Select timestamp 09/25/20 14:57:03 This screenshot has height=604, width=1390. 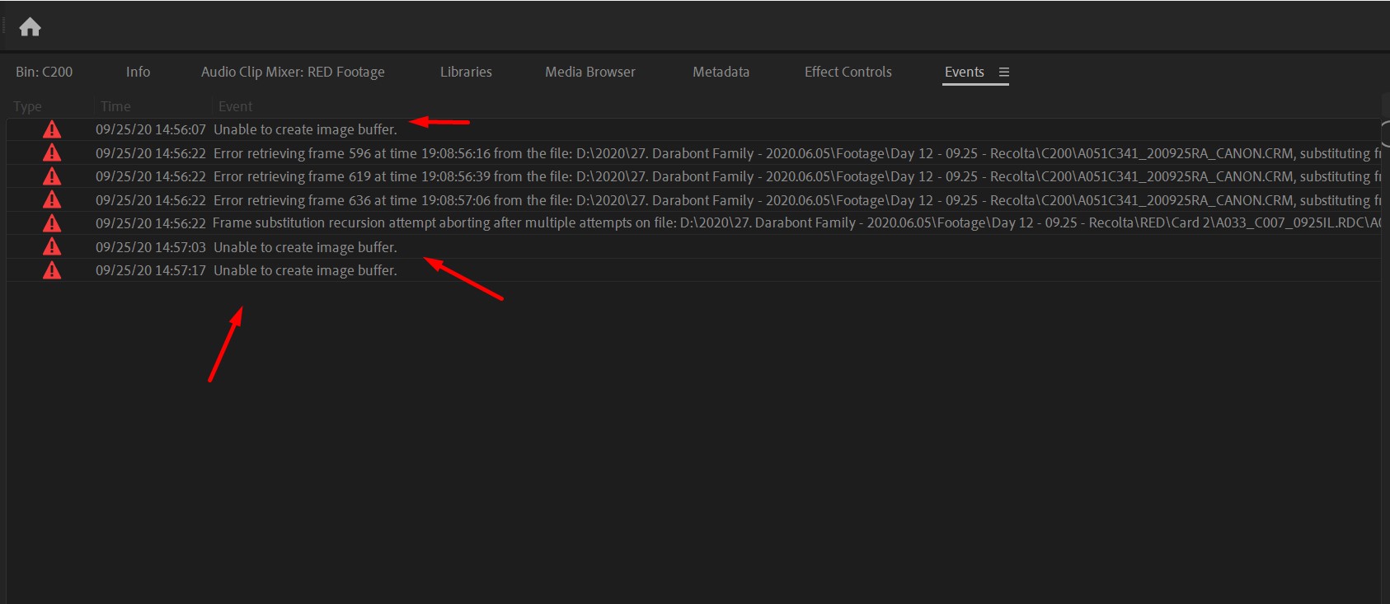(151, 247)
